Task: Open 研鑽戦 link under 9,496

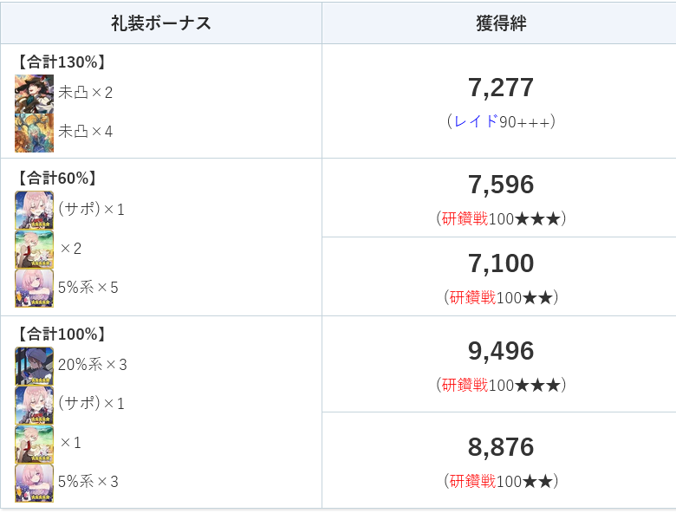Action: click(x=465, y=385)
